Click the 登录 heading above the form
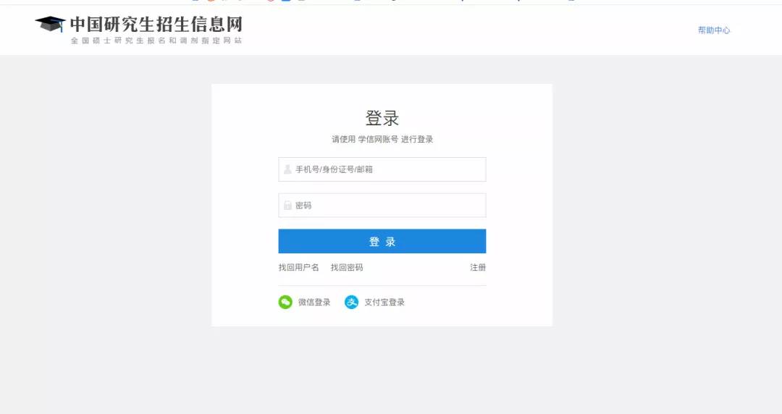Image resolution: width=782 pixels, height=414 pixels. [382, 118]
